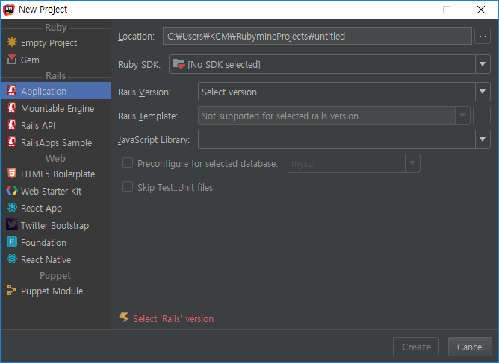Click the Create button
The height and width of the screenshot is (363, 499).
tap(416, 347)
